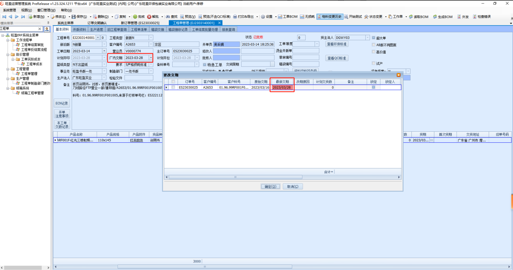Click the 本工单欠数记录 button
Image resolution: width=513 pixels, height=270 pixels.
coord(62,125)
